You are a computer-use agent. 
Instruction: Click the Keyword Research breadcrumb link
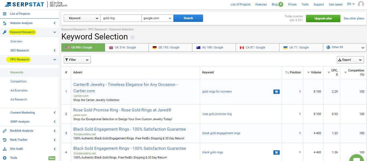[x=73, y=29]
